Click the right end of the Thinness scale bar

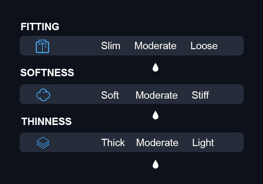click(x=238, y=143)
